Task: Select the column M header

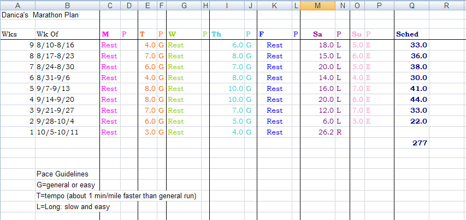Action: coord(317,5)
